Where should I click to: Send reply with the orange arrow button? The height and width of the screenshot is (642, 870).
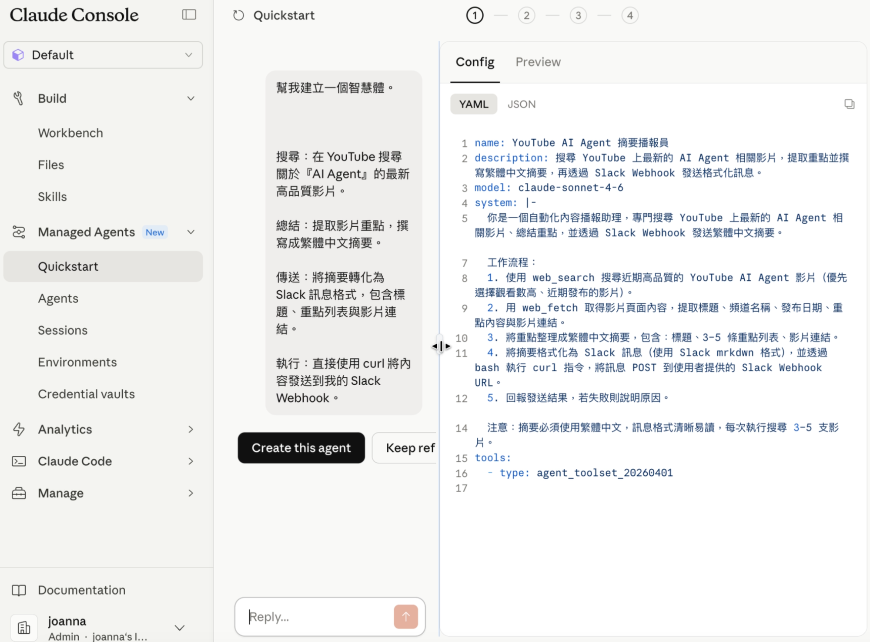pyautogui.click(x=405, y=616)
